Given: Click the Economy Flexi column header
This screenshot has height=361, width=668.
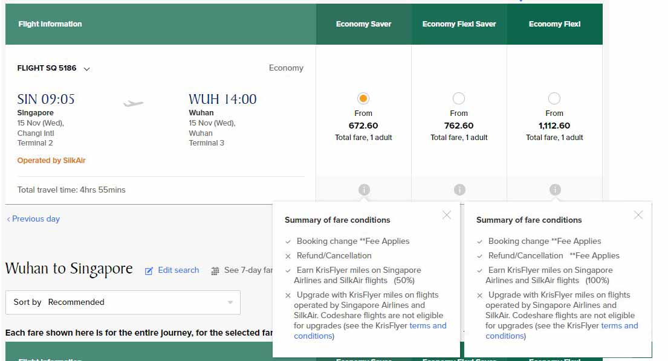Looking at the screenshot, I should click(554, 24).
